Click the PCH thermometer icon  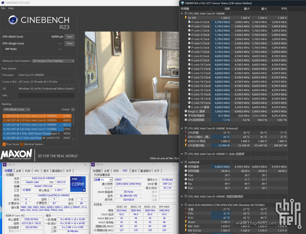point(185,217)
